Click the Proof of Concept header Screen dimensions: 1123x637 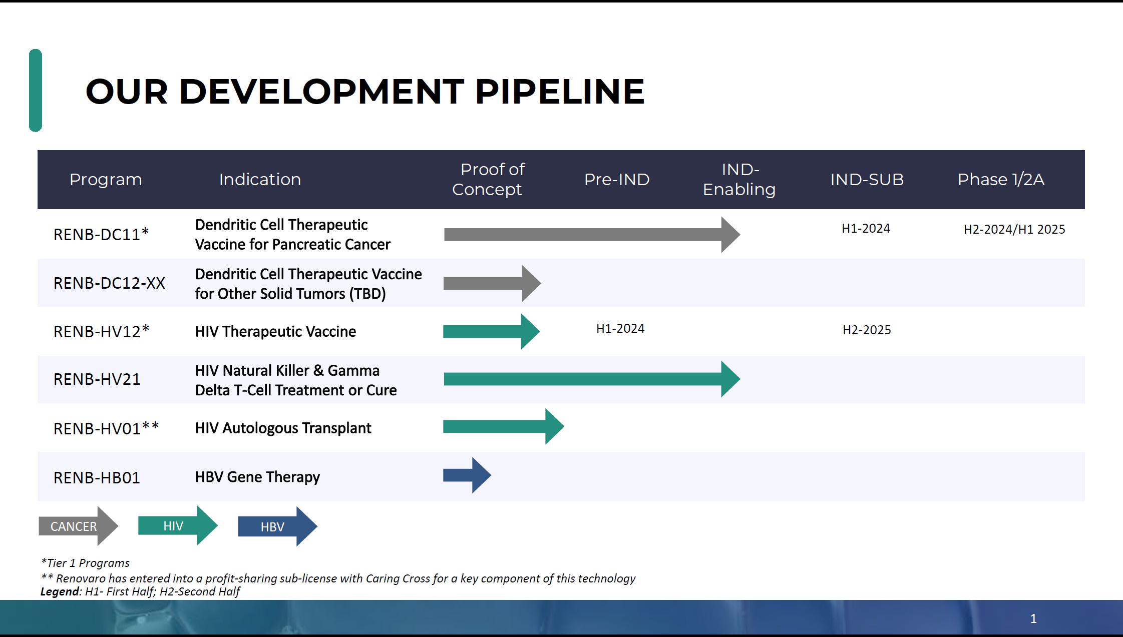pyautogui.click(x=488, y=180)
